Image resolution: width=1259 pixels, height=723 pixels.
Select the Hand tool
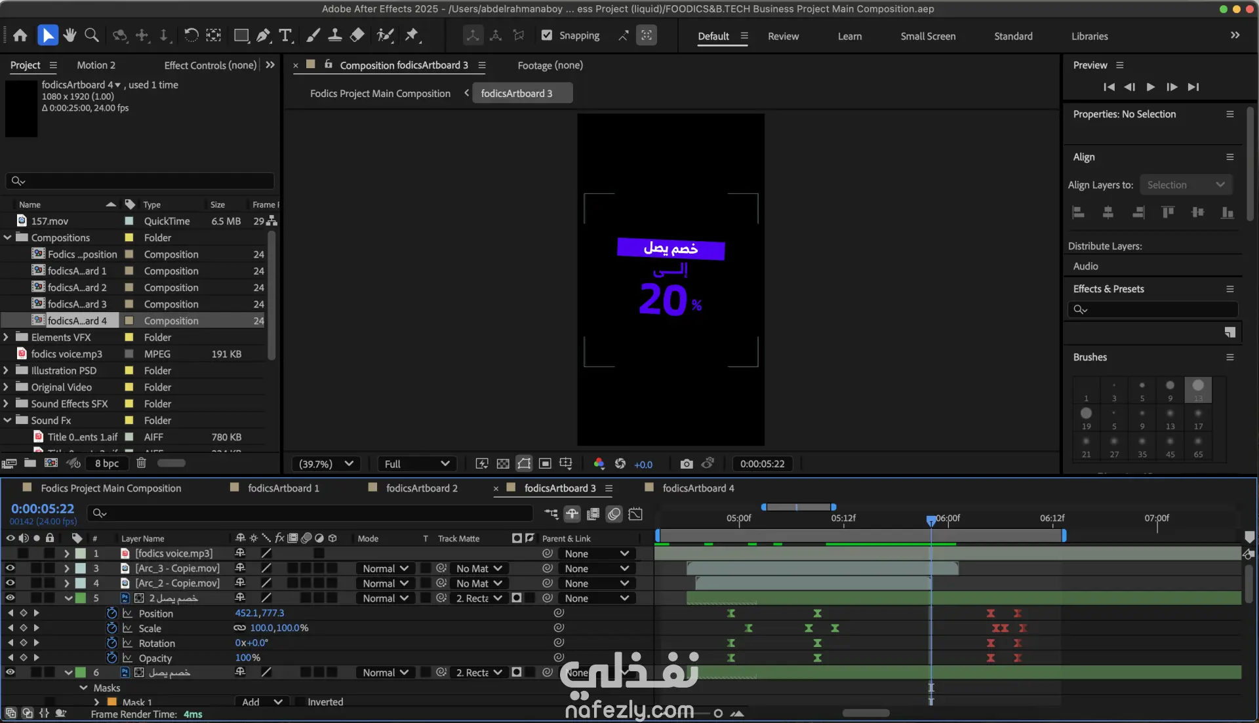pos(70,35)
